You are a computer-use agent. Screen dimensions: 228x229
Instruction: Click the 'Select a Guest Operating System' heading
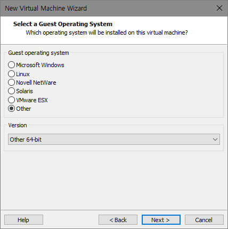click(63, 24)
